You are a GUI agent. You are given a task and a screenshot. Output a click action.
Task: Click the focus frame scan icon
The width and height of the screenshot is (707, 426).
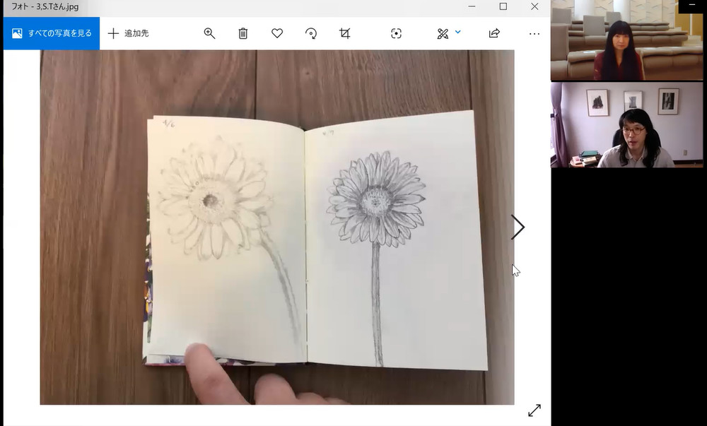tap(396, 33)
